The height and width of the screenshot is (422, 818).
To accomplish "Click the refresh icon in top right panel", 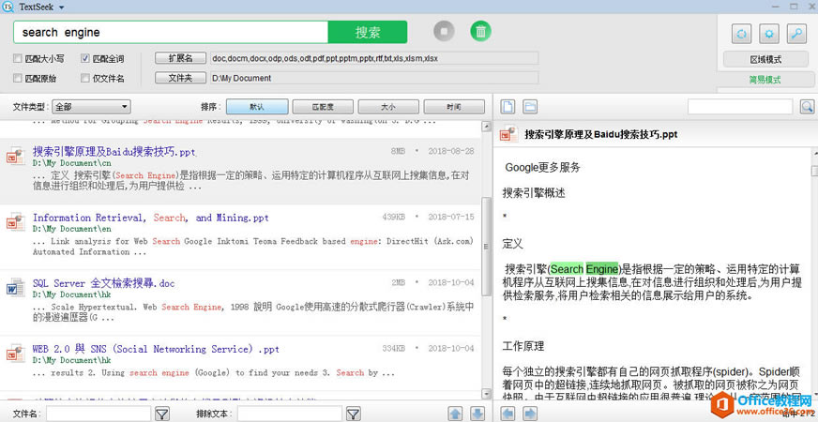I will point(741,35).
